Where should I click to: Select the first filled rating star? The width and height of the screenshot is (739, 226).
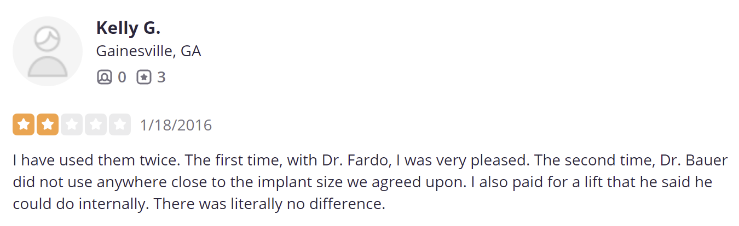pyautogui.click(x=24, y=124)
